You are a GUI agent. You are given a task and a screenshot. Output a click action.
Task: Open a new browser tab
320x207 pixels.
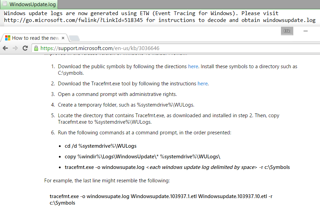click(x=74, y=38)
